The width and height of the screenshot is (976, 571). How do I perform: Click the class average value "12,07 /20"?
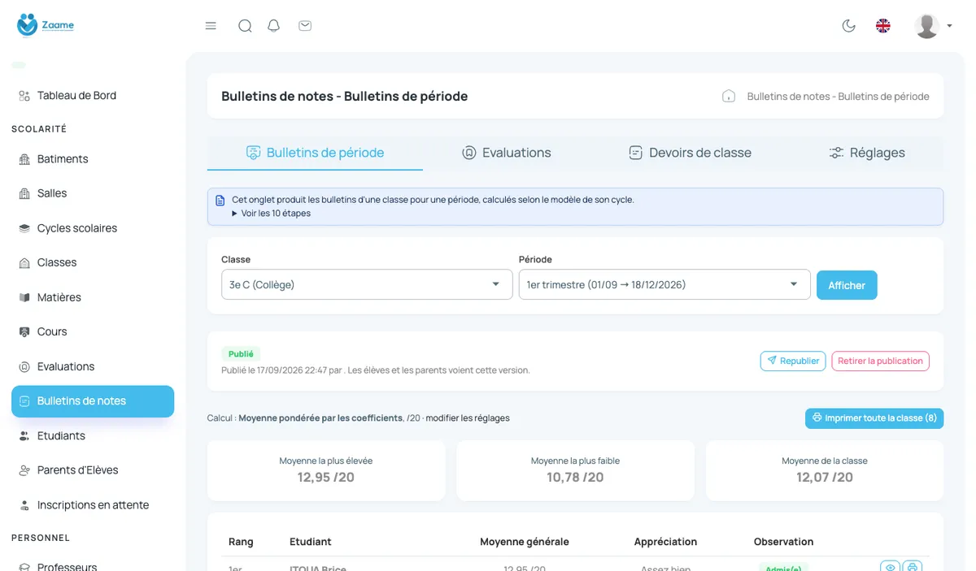tap(825, 477)
